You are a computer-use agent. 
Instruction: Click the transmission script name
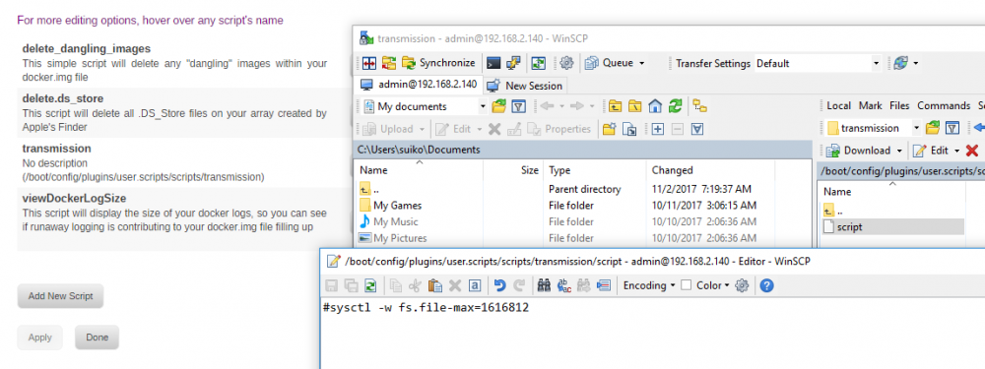click(56, 149)
